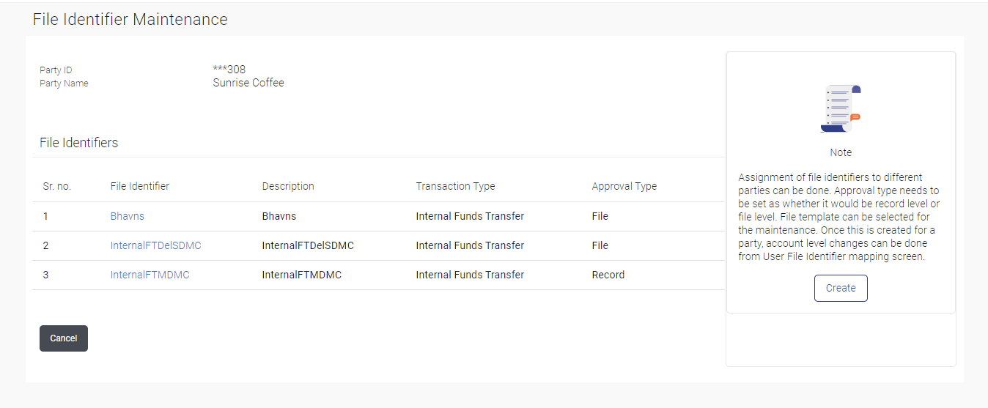
Task: Click the masked Party ID value
Action: coord(229,70)
